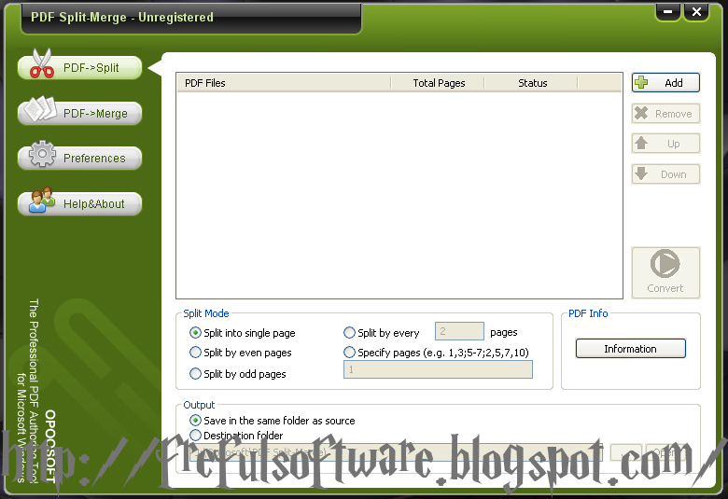This screenshot has width=728, height=499.
Task: Click the down arrow icon
Action: pyautogui.click(x=641, y=173)
